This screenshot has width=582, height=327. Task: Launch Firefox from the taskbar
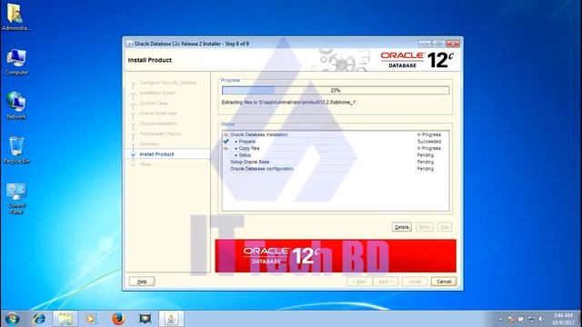118,319
